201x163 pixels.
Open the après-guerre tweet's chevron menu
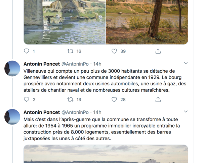click(x=186, y=111)
